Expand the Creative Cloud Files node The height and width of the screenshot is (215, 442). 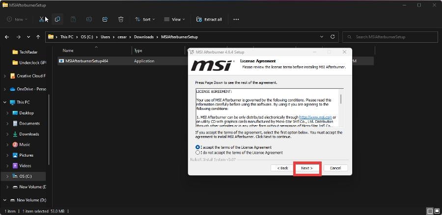[x=5, y=76]
